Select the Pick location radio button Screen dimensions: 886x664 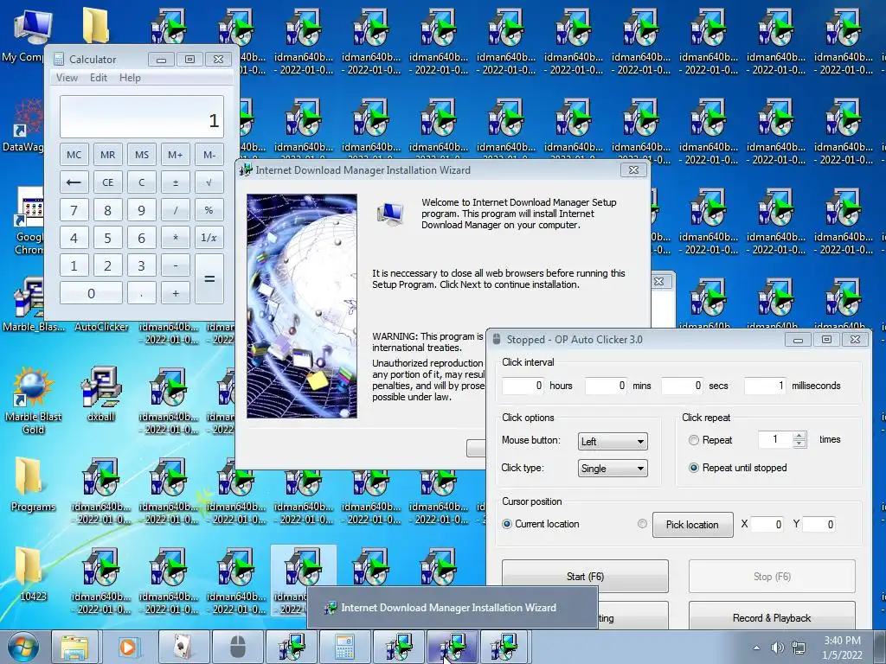click(642, 523)
